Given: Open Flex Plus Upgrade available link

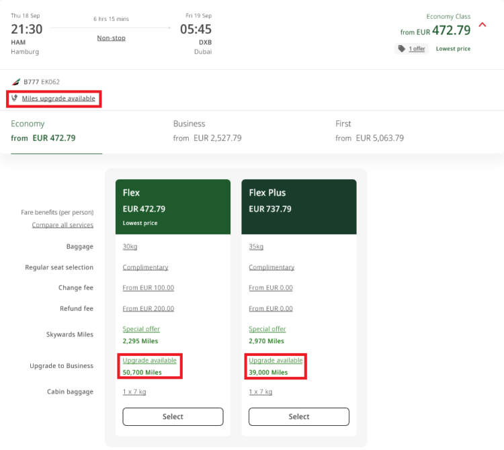Looking at the screenshot, I should tap(276, 361).
